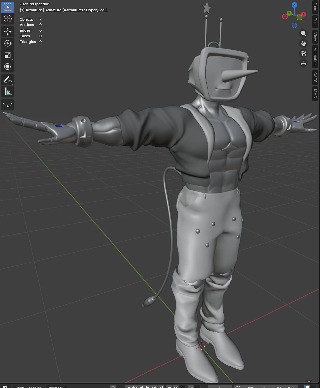Open the View sidebar tab
This screenshot has height=388, width=320.
[x=315, y=37]
